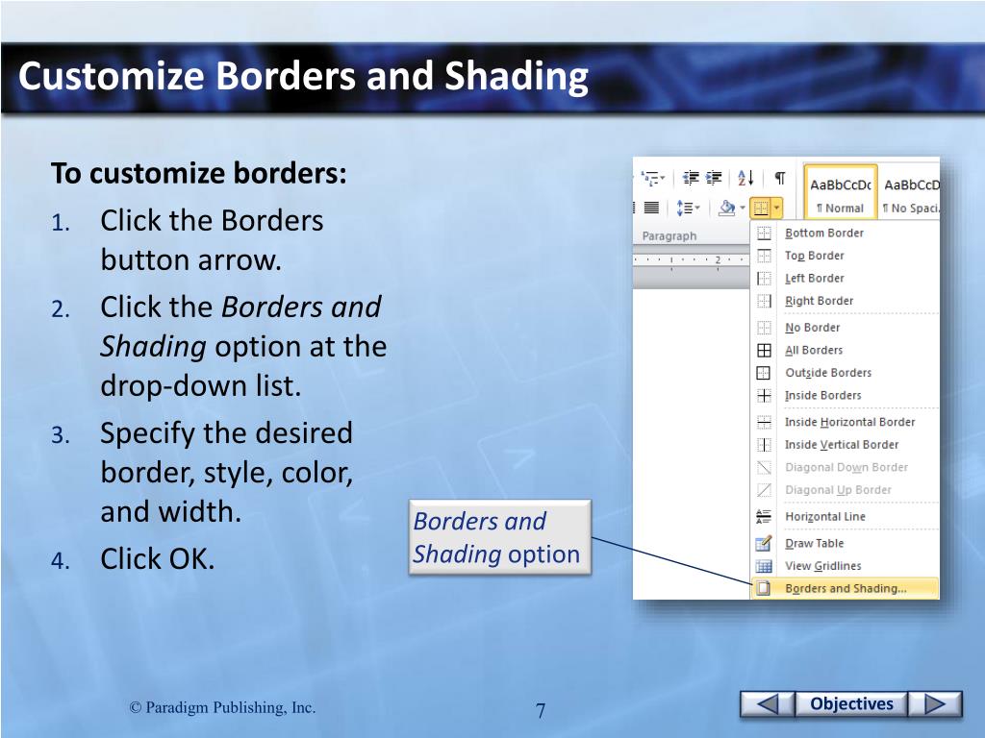985x738 pixels.
Task: Select Inside Vertical Border entry
Action: point(845,444)
